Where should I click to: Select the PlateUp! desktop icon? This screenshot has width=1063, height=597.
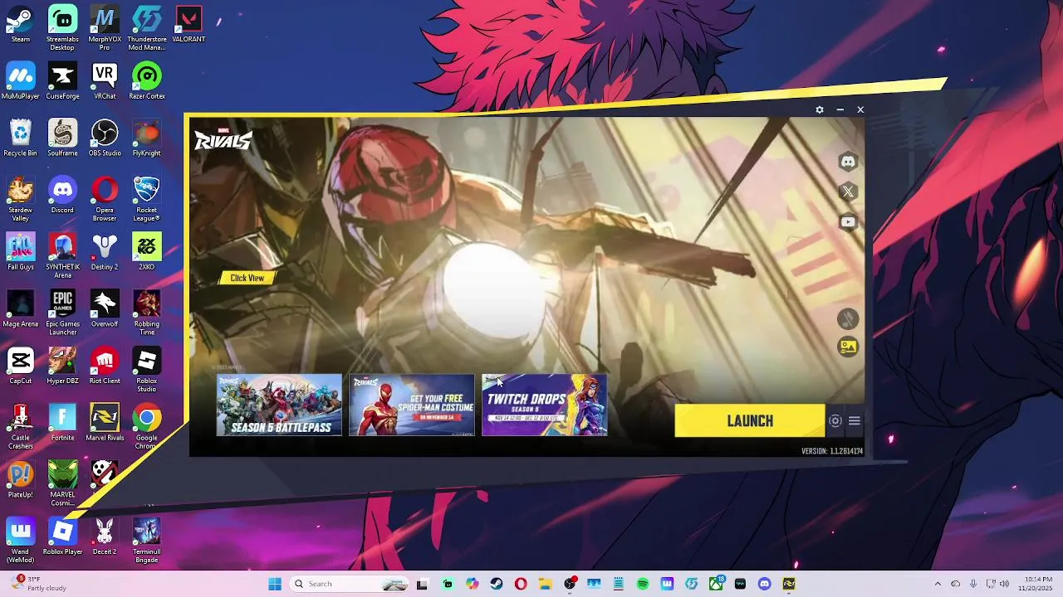coord(21,479)
